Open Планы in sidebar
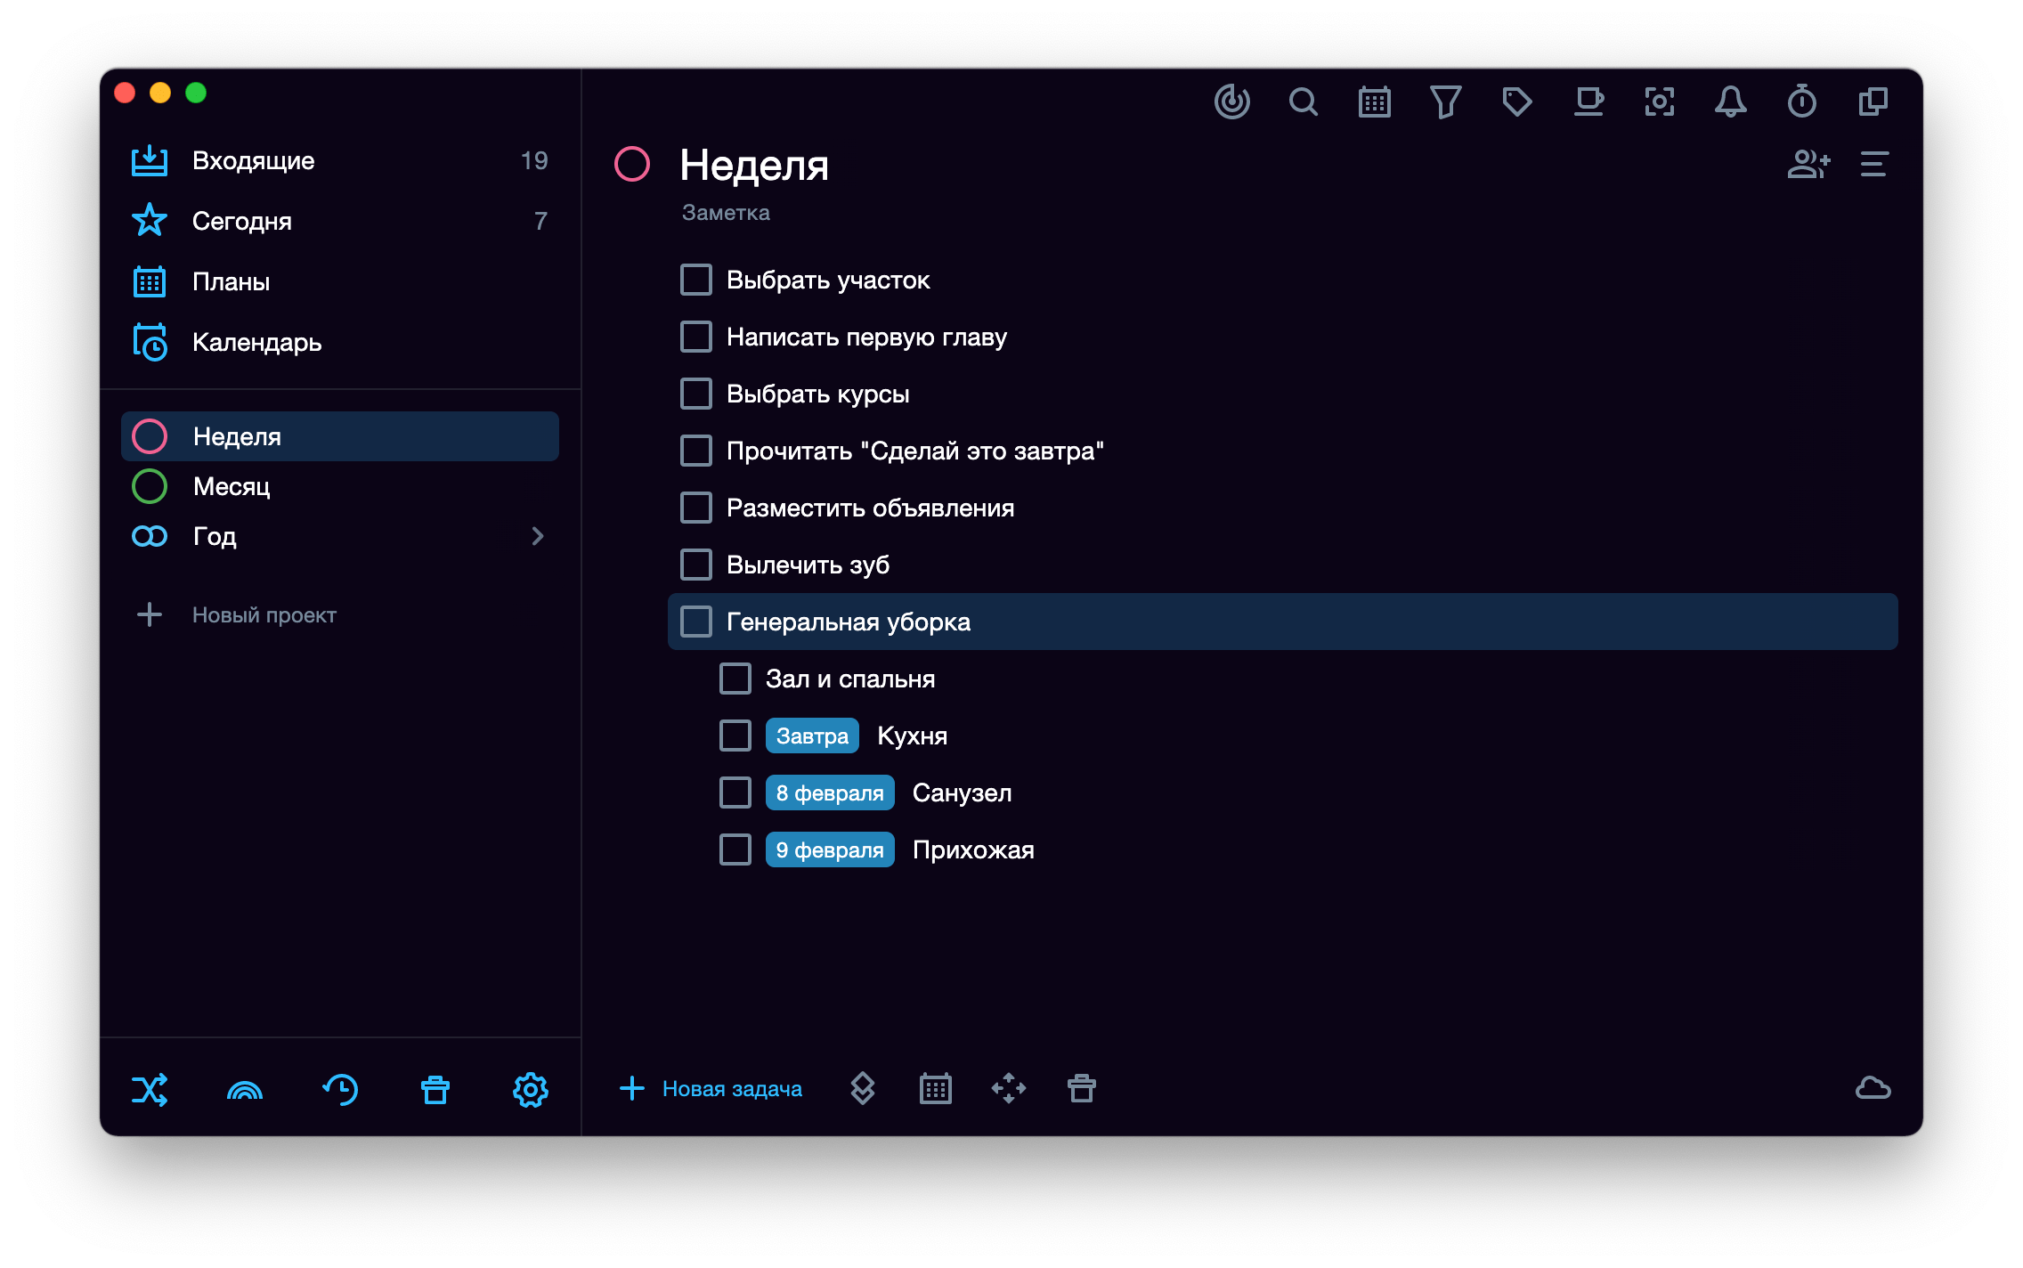This screenshot has height=1268, width=2023. click(x=339, y=281)
